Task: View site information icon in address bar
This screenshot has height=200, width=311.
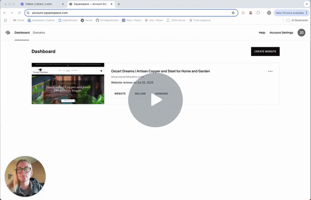Action: (x=28, y=13)
